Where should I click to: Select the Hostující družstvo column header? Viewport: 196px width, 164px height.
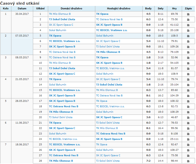pyautogui.click(x=119, y=9)
